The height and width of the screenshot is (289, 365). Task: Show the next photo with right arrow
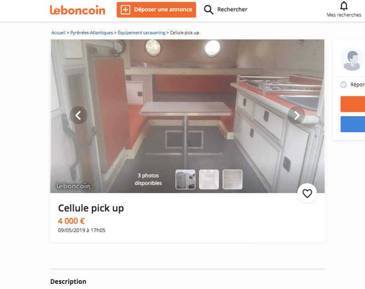point(296,115)
